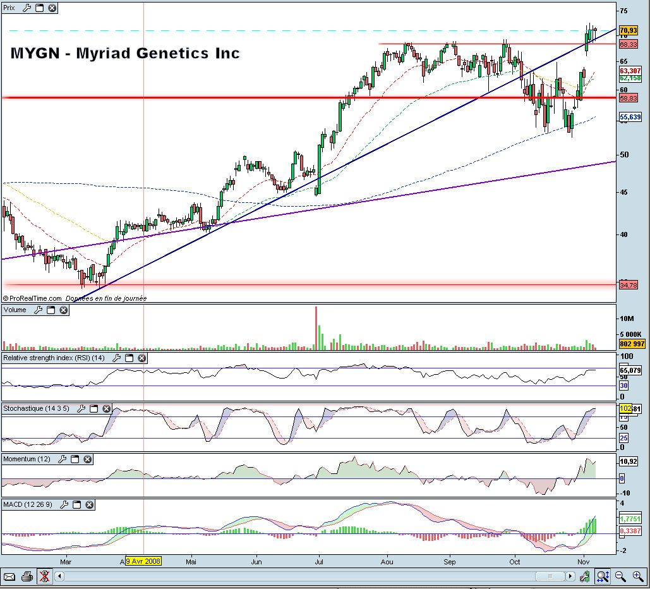The width and height of the screenshot is (650, 589).
Task: Click the Prix panel title label
Action: [9, 8]
